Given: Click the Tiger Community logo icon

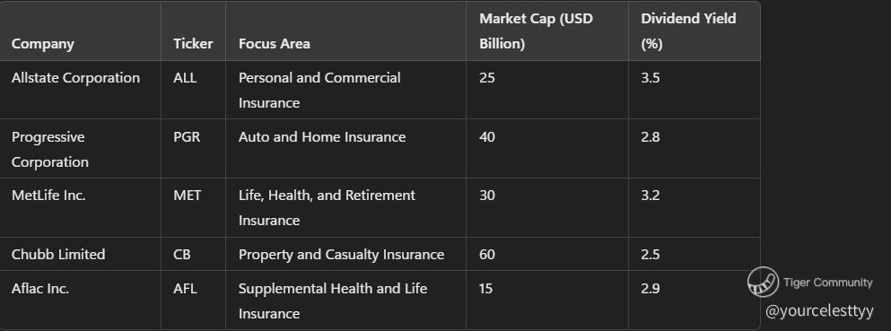Looking at the screenshot, I should pos(763,282).
